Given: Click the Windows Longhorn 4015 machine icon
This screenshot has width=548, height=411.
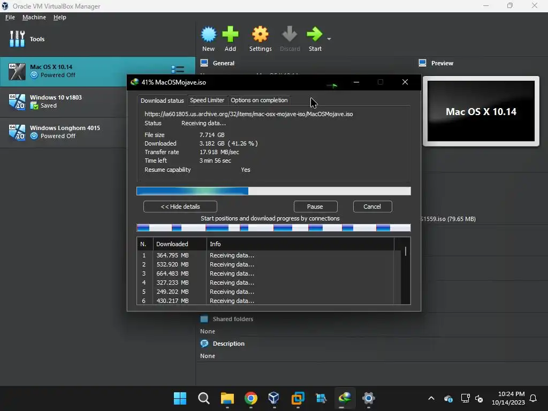Looking at the screenshot, I should (x=17, y=133).
